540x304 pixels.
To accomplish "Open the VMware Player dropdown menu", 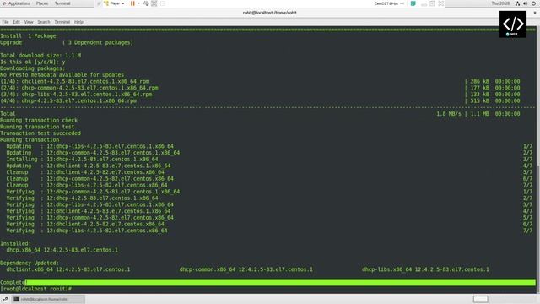I will pyautogui.click(x=115, y=3).
